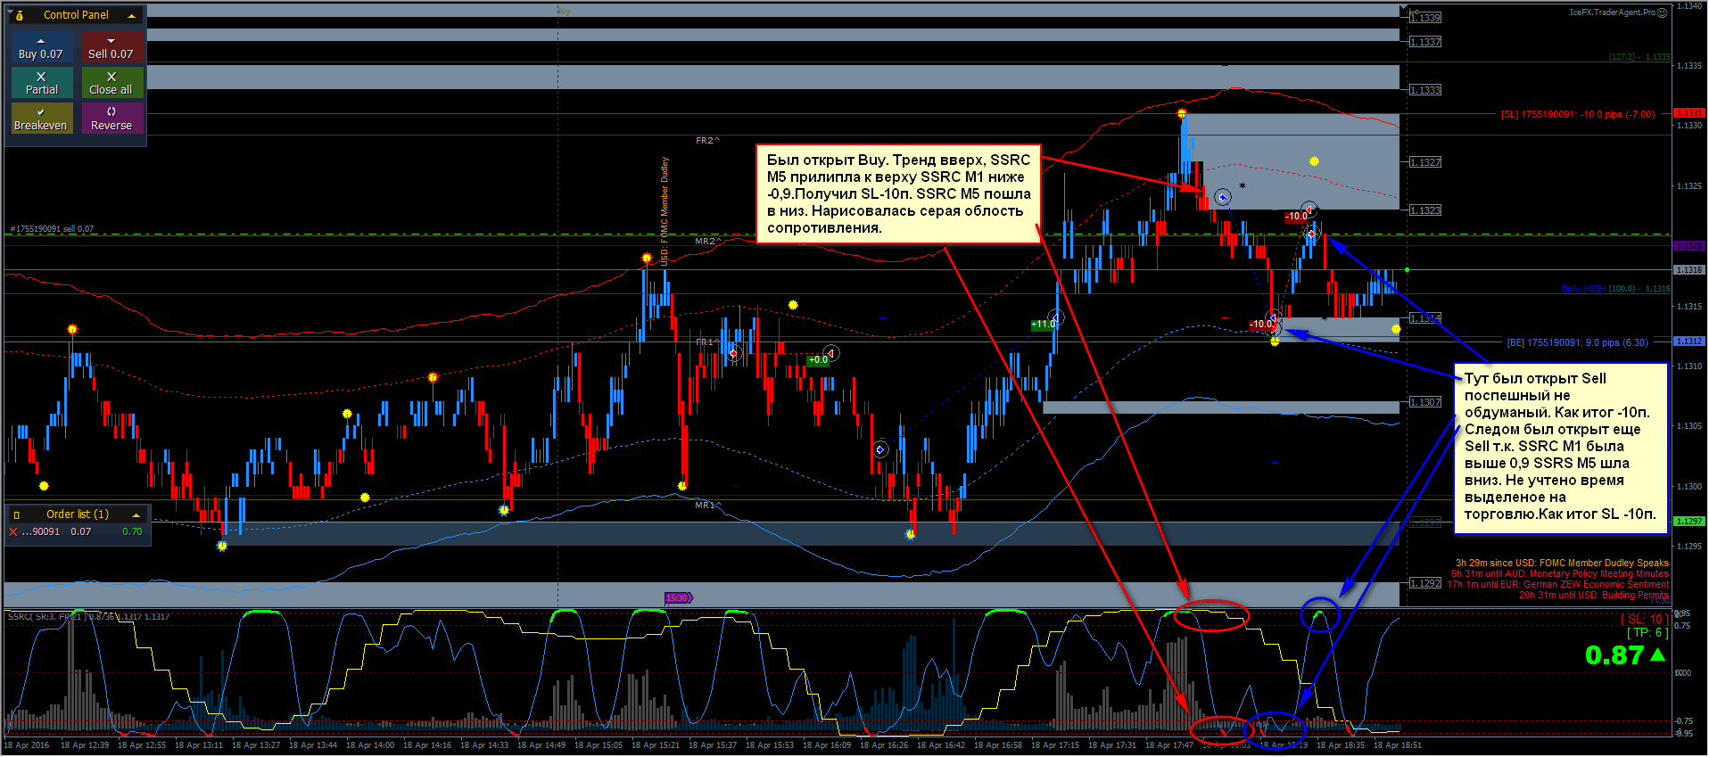The image size is (1709, 757).
Task: Click the 1.1327 zone price label
Action: coord(1425,162)
